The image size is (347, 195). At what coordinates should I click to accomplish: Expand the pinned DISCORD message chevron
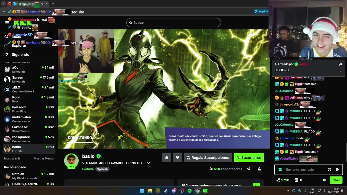[x=340, y=71]
